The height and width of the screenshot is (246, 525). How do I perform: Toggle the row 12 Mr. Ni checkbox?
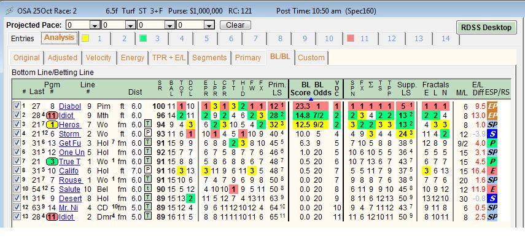tap(17, 208)
